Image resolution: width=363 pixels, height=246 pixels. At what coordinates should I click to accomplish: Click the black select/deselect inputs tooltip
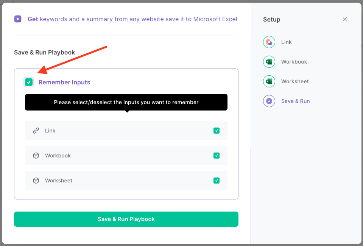pyautogui.click(x=126, y=102)
